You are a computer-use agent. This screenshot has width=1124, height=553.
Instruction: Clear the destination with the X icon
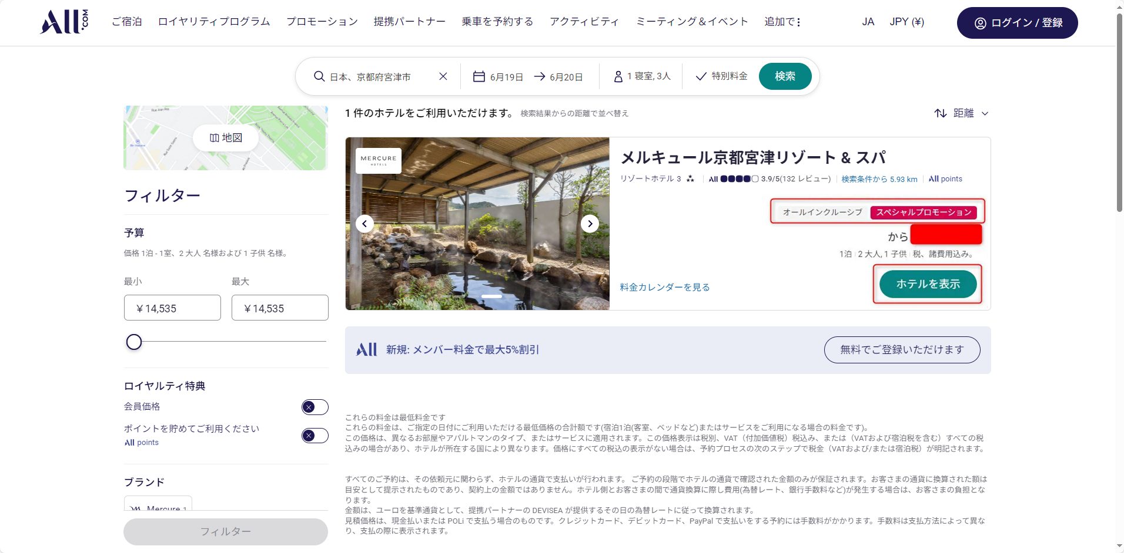(x=443, y=76)
